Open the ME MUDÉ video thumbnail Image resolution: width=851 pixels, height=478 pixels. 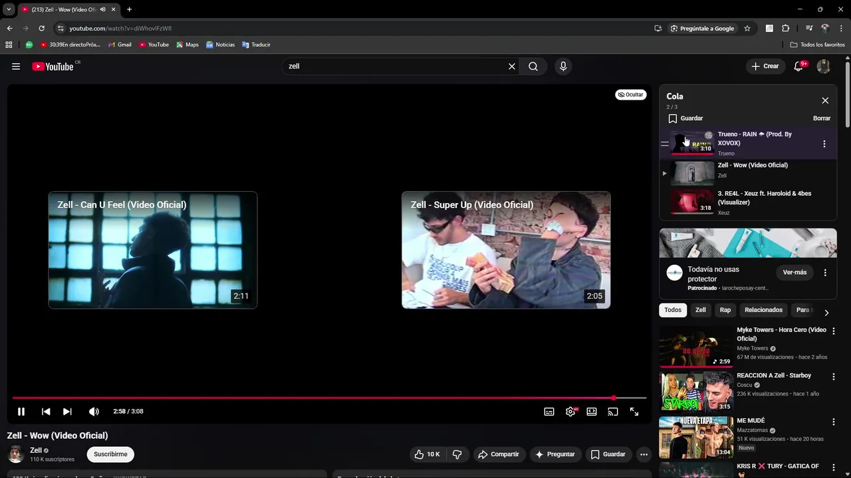pos(696,437)
